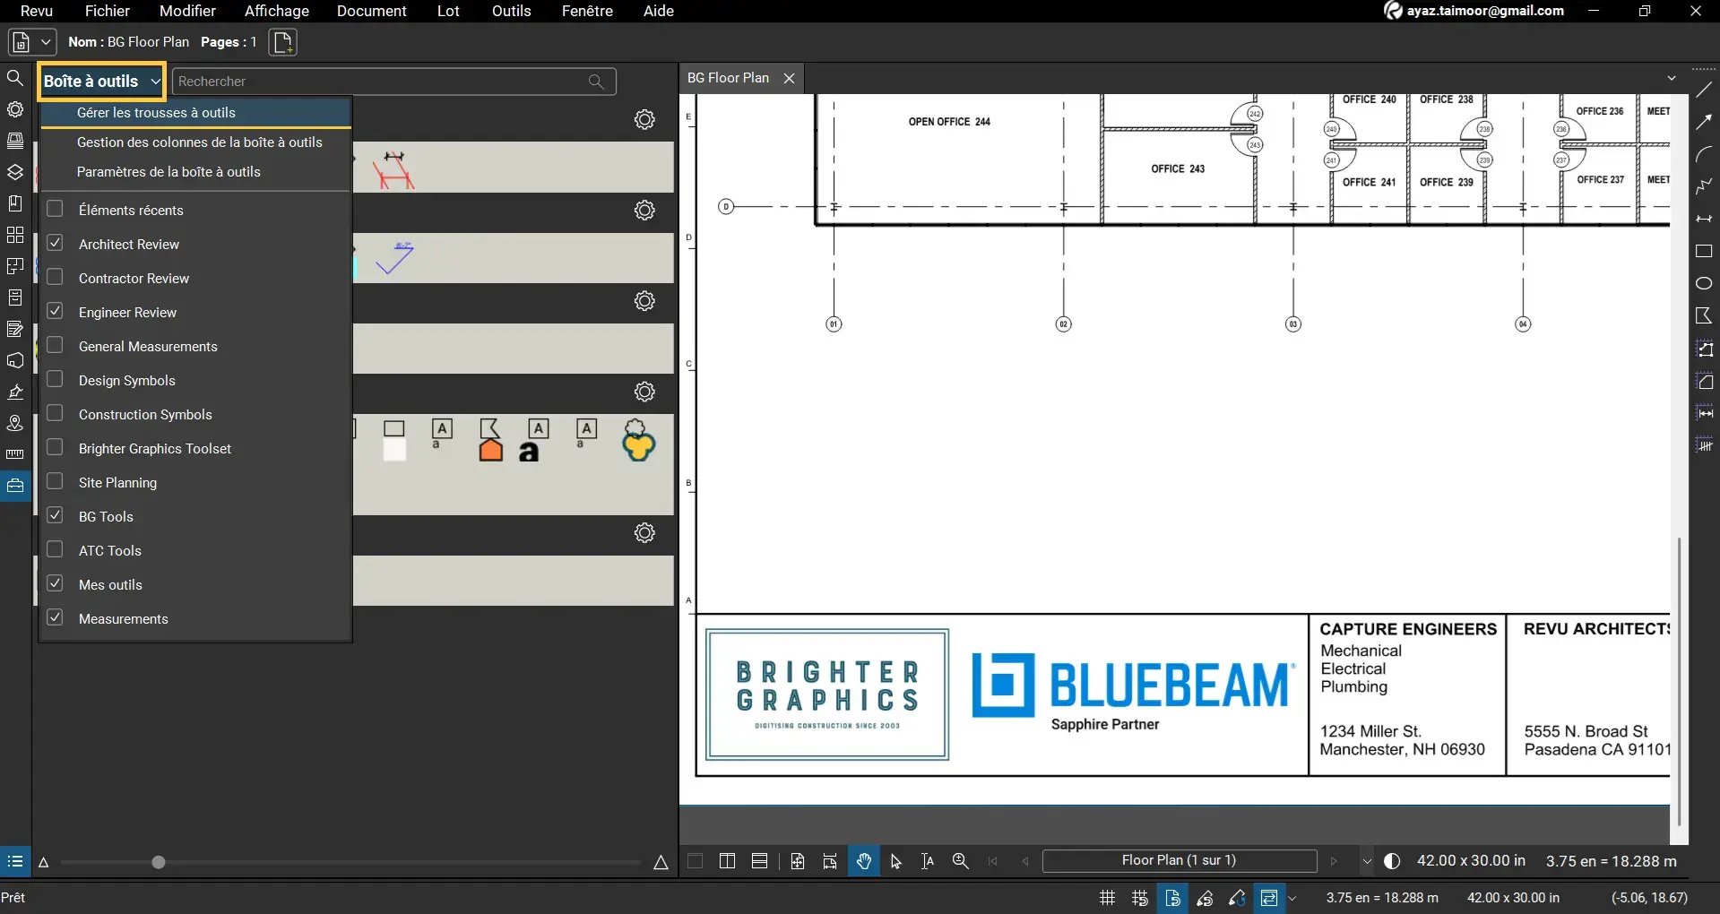Screen dimensions: 1720x914
Task: Expand the page navigation dropdown near Floor Plan
Action: (1366, 860)
